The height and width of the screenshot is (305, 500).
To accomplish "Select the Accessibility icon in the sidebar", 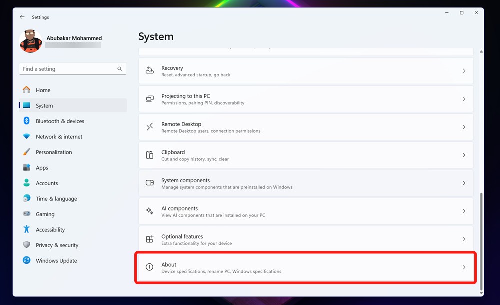I will pos(27,229).
